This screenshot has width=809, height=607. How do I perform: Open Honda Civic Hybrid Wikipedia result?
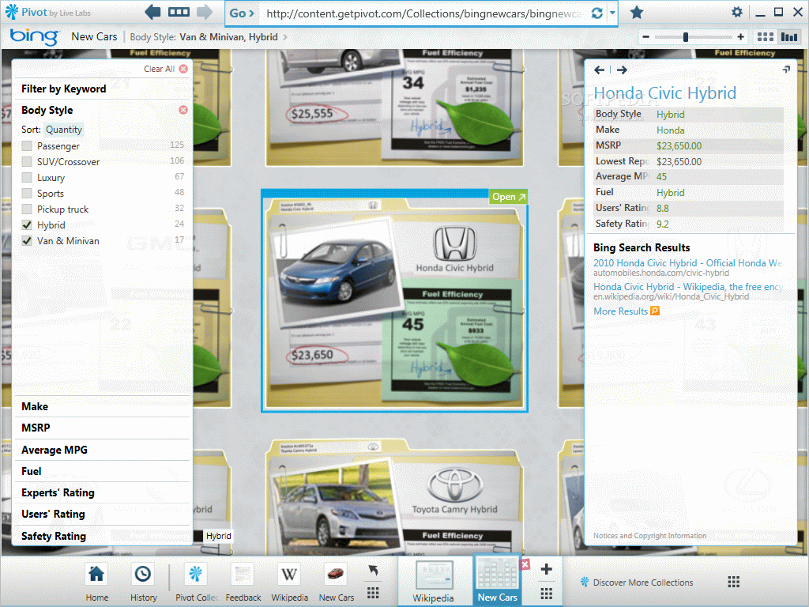point(688,287)
